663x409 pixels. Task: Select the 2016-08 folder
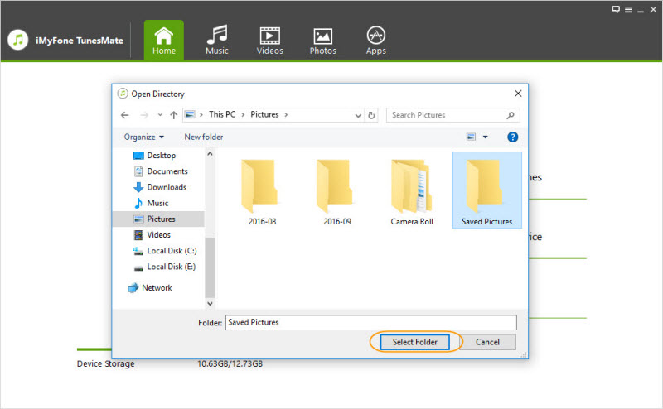pyautogui.click(x=262, y=192)
